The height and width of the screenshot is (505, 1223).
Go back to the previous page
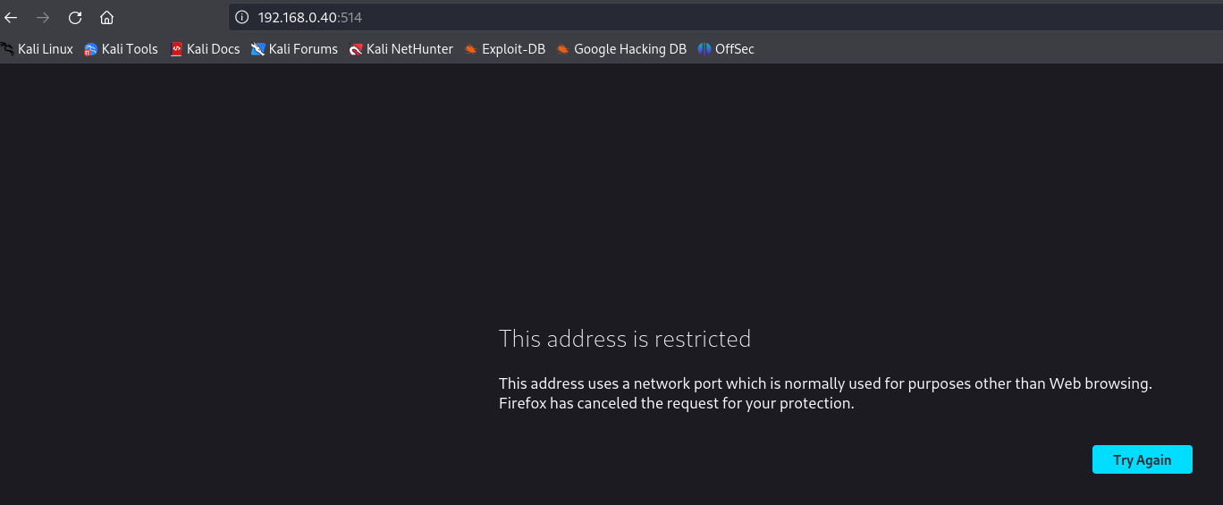[x=12, y=17]
